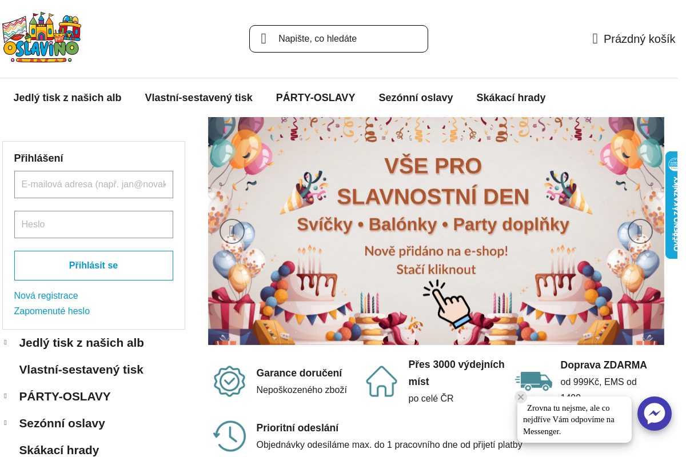Expand sidebar Sezónní oslavy category
This screenshot has height=457, width=686.
pos(6,423)
